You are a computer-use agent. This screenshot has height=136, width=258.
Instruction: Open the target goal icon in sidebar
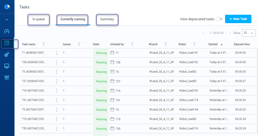[7, 54]
